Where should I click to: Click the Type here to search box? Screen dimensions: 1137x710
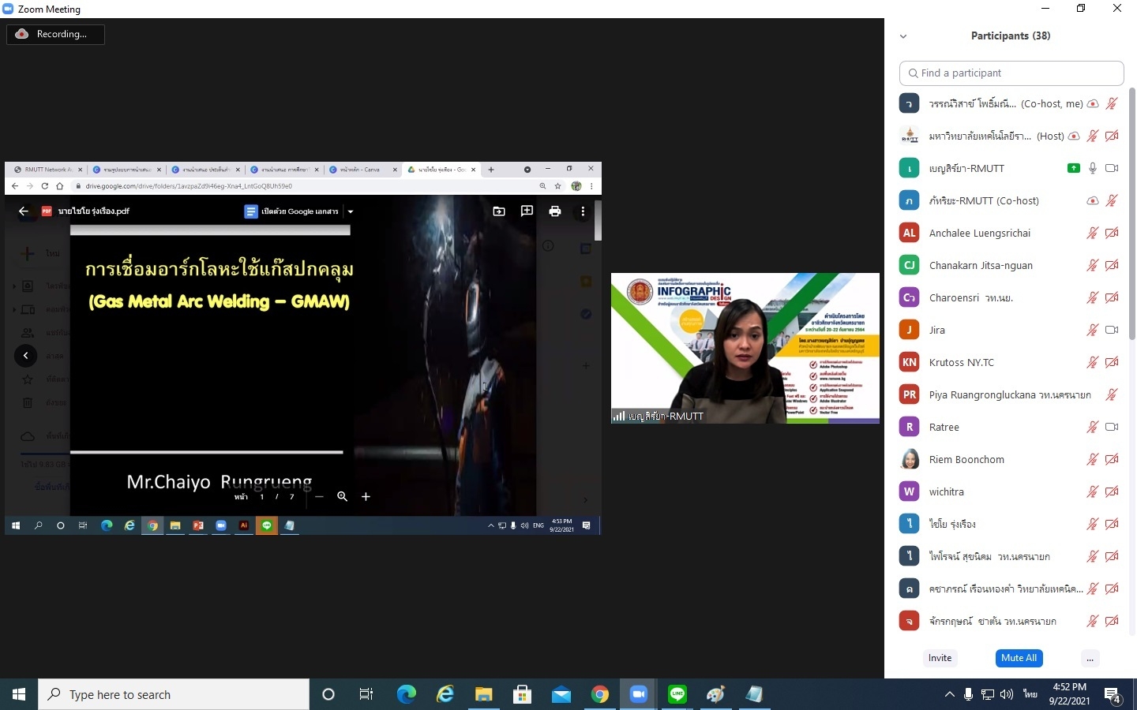pos(174,694)
